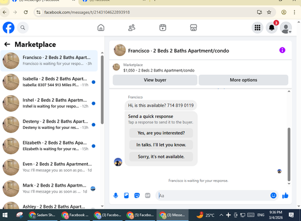Go to the Home feed icon
301x221 pixels.
(101, 28)
